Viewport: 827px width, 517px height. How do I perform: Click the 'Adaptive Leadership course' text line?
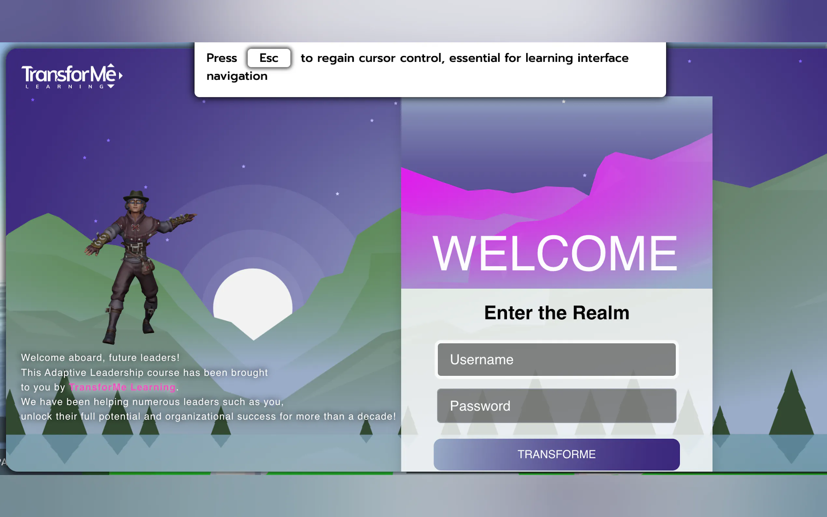pos(144,372)
